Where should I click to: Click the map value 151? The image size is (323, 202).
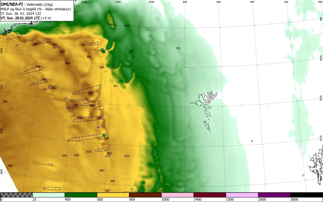tap(178, 48)
